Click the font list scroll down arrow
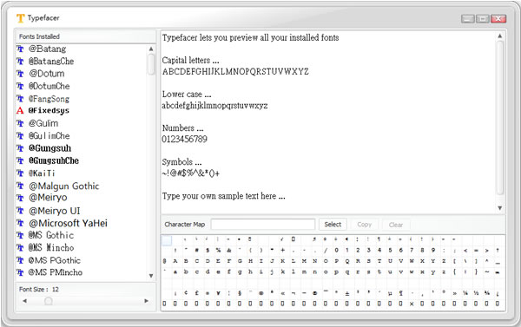The height and width of the screenshot is (327, 521). [x=151, y=276]
